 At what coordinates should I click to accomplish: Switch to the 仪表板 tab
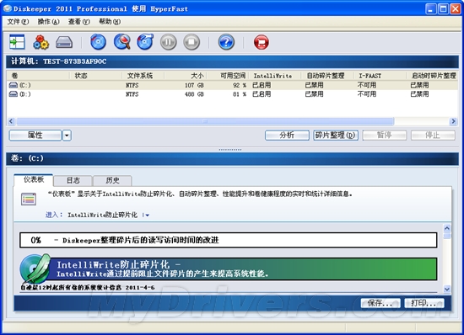pos(34,180)
